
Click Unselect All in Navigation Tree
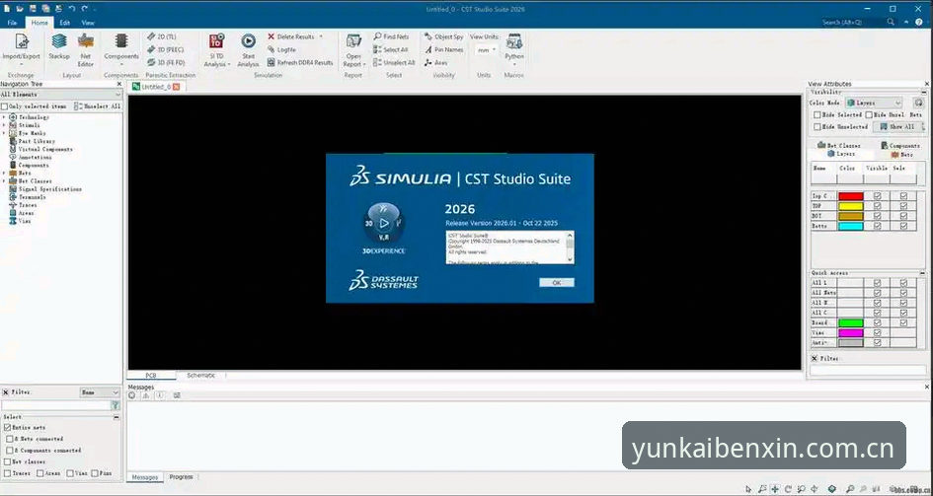98,106
